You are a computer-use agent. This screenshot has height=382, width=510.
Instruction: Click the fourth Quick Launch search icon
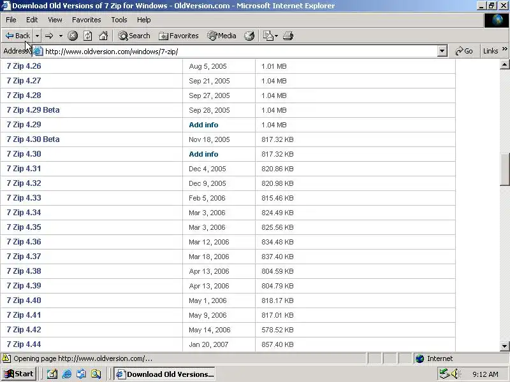point(96,374)
